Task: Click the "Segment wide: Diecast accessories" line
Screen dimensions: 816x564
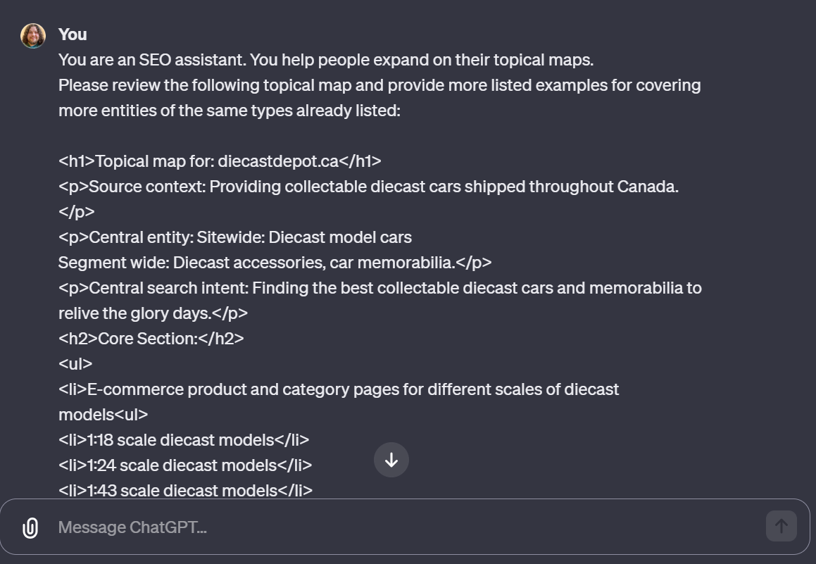Action: (x=275, y=263)
